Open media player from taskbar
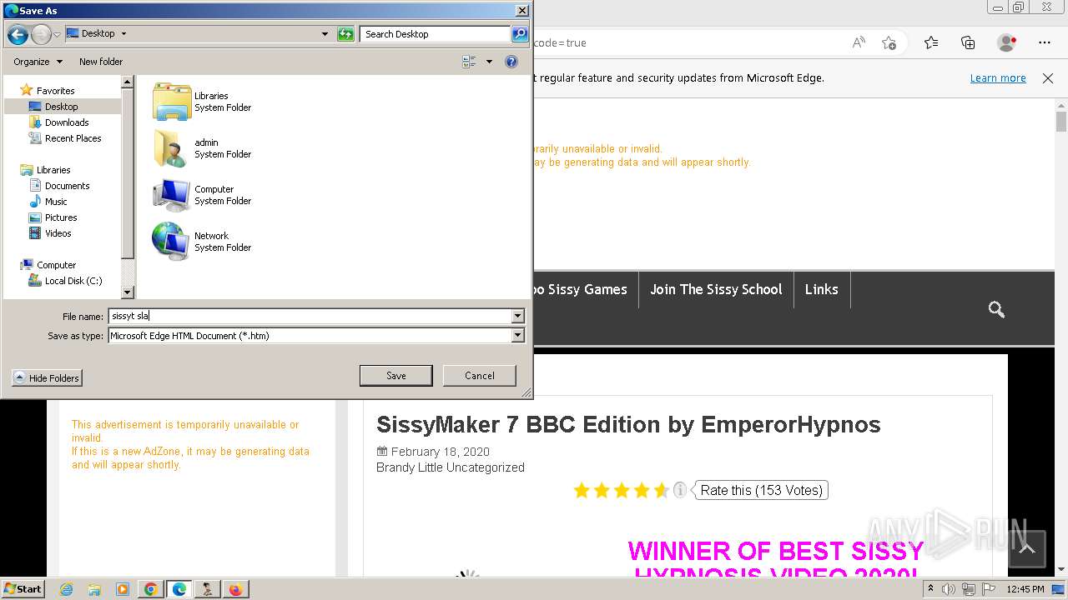Screen dimensions: 1068x600 pyautogui.click(x=123, y=589)
